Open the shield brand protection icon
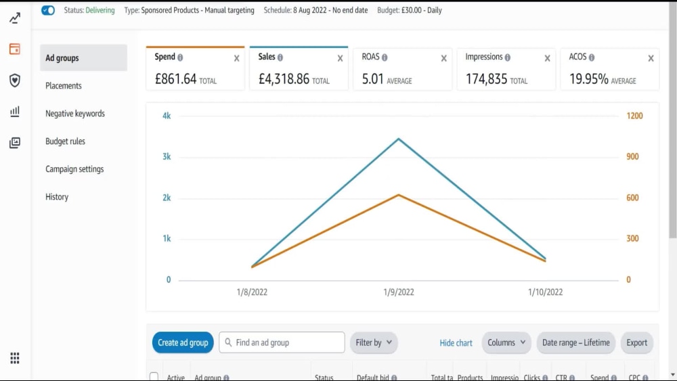Image resolution: width=677 pixels, height=381 pixels. pyautogui.click(x=15, y=81)
